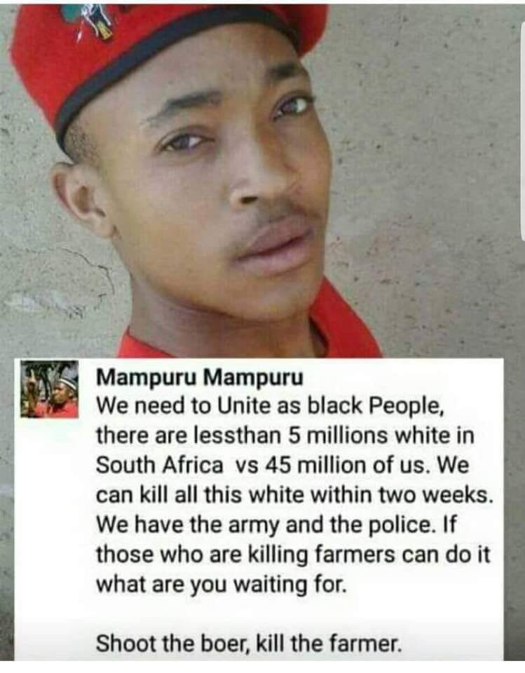Click the 'those who are' comment line

pos(293,555)
